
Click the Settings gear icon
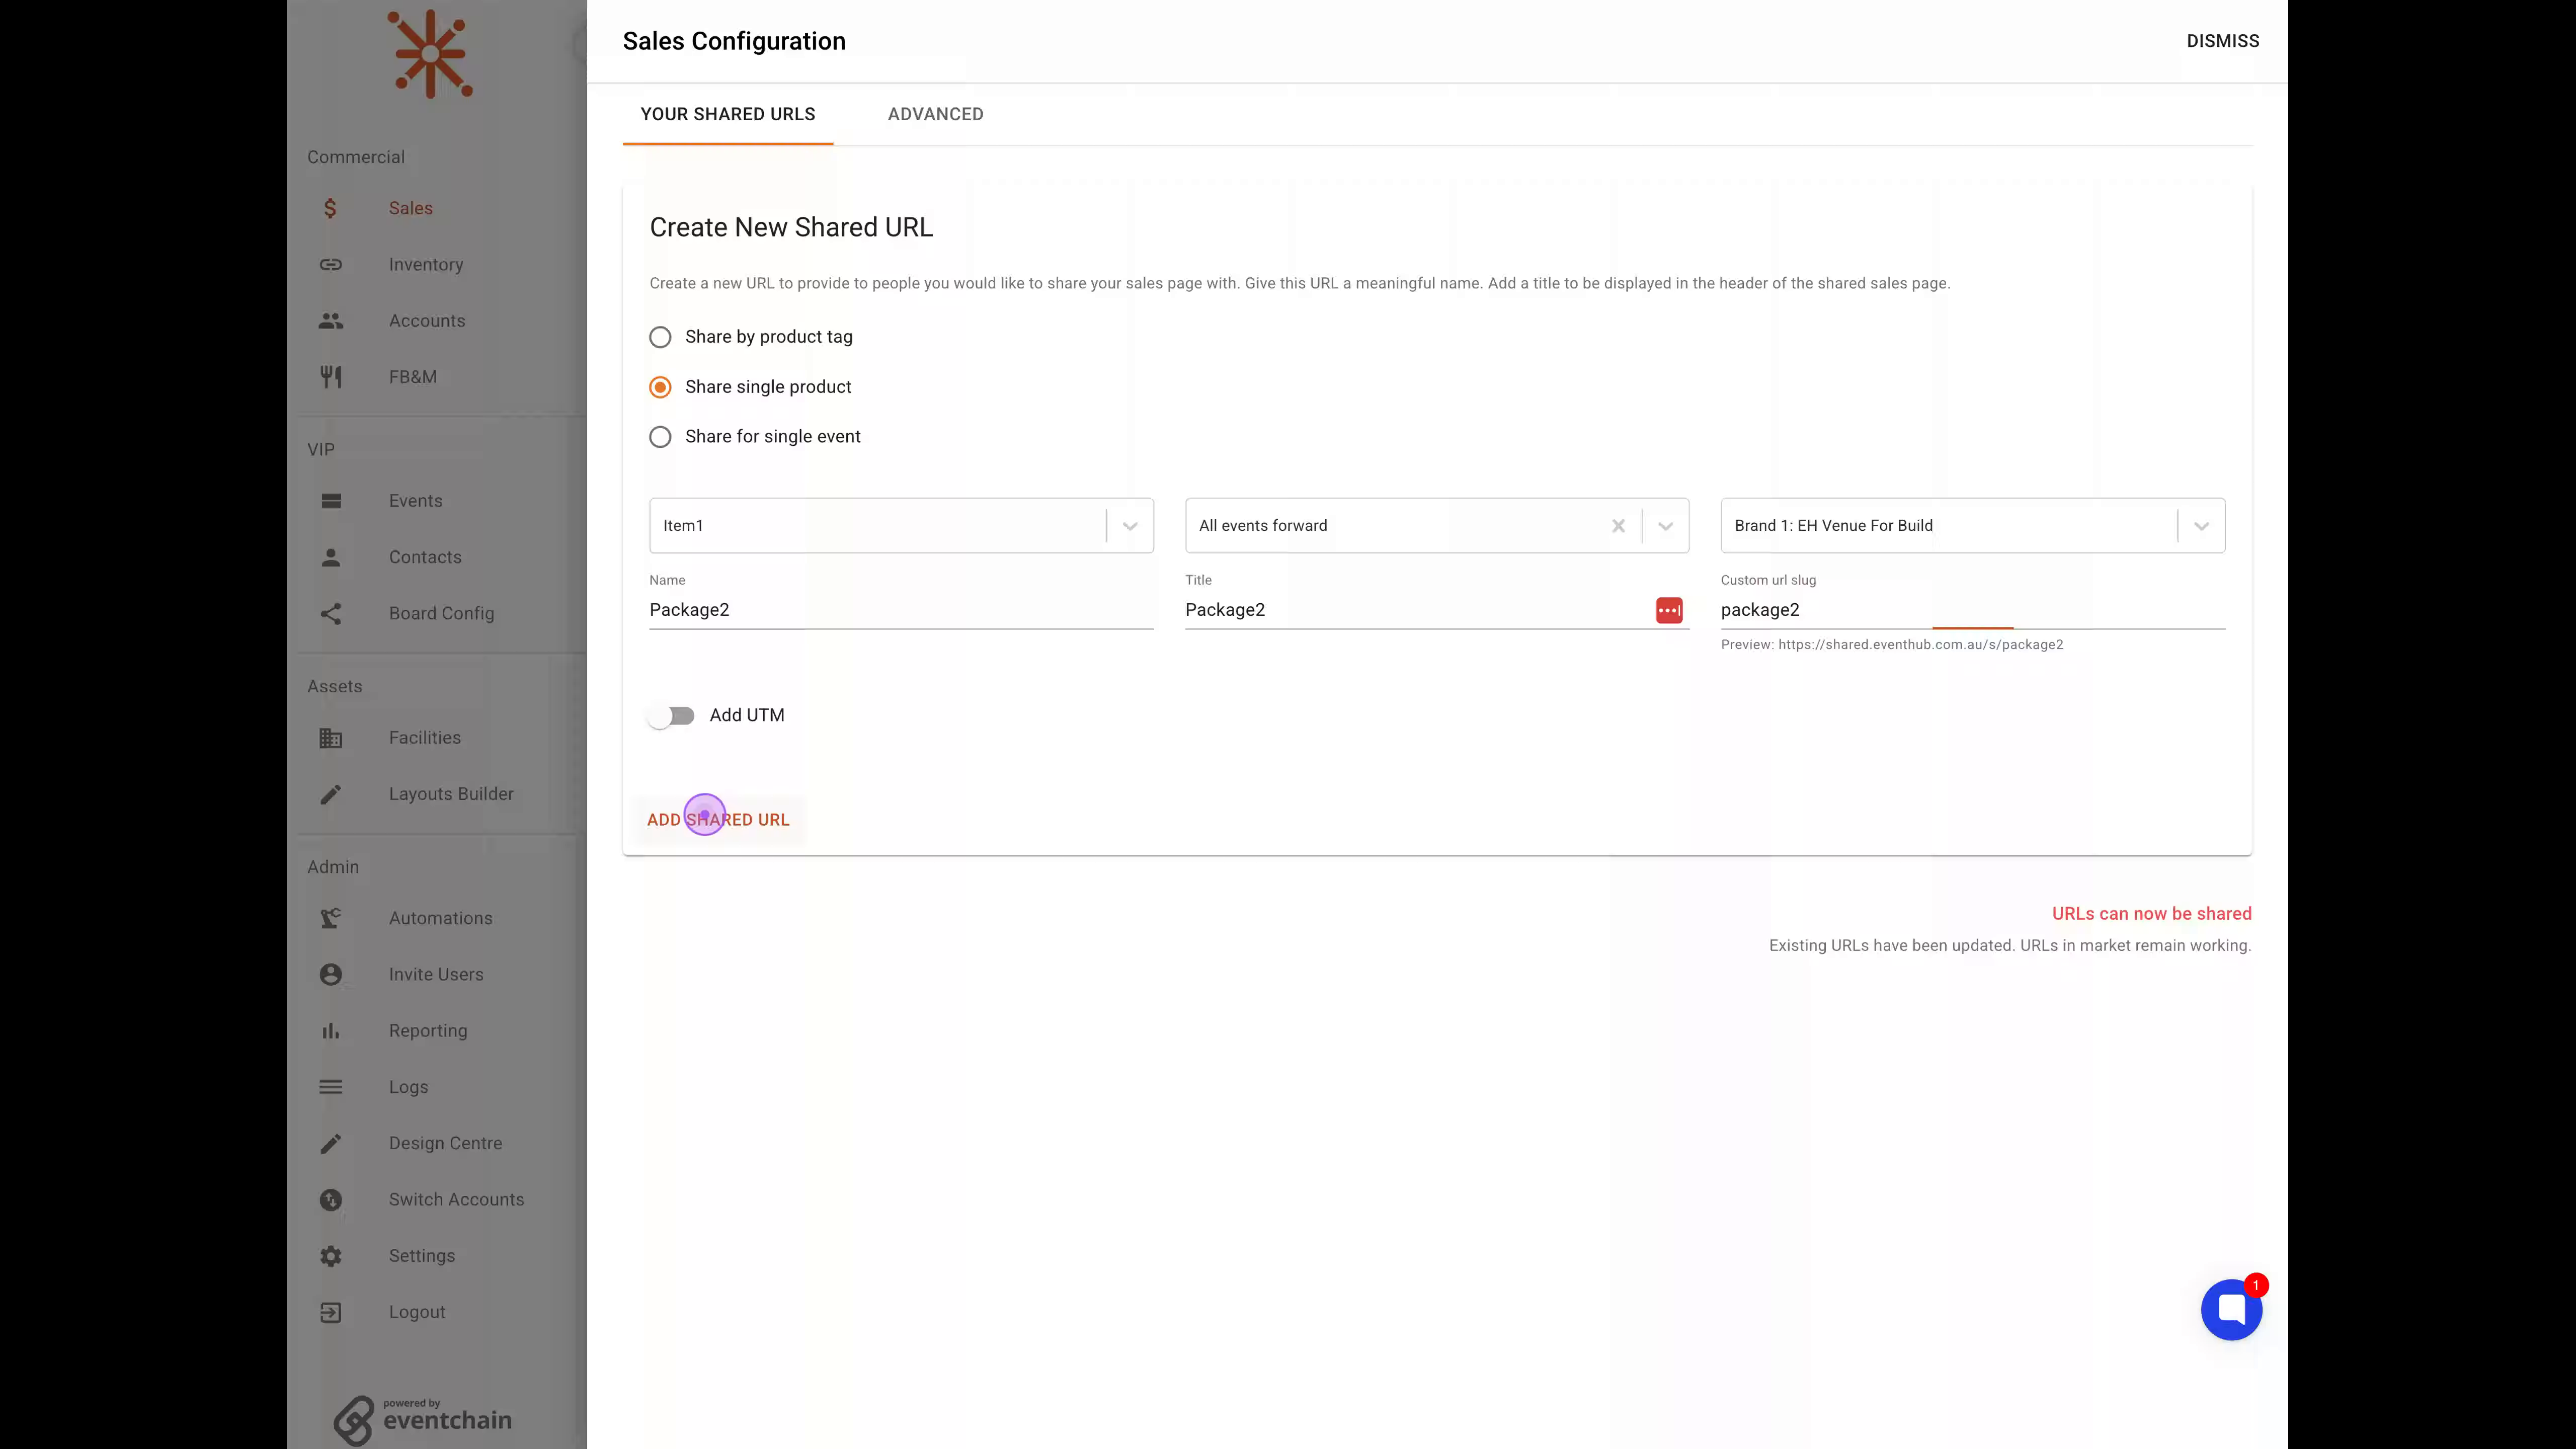[331, 1256]
